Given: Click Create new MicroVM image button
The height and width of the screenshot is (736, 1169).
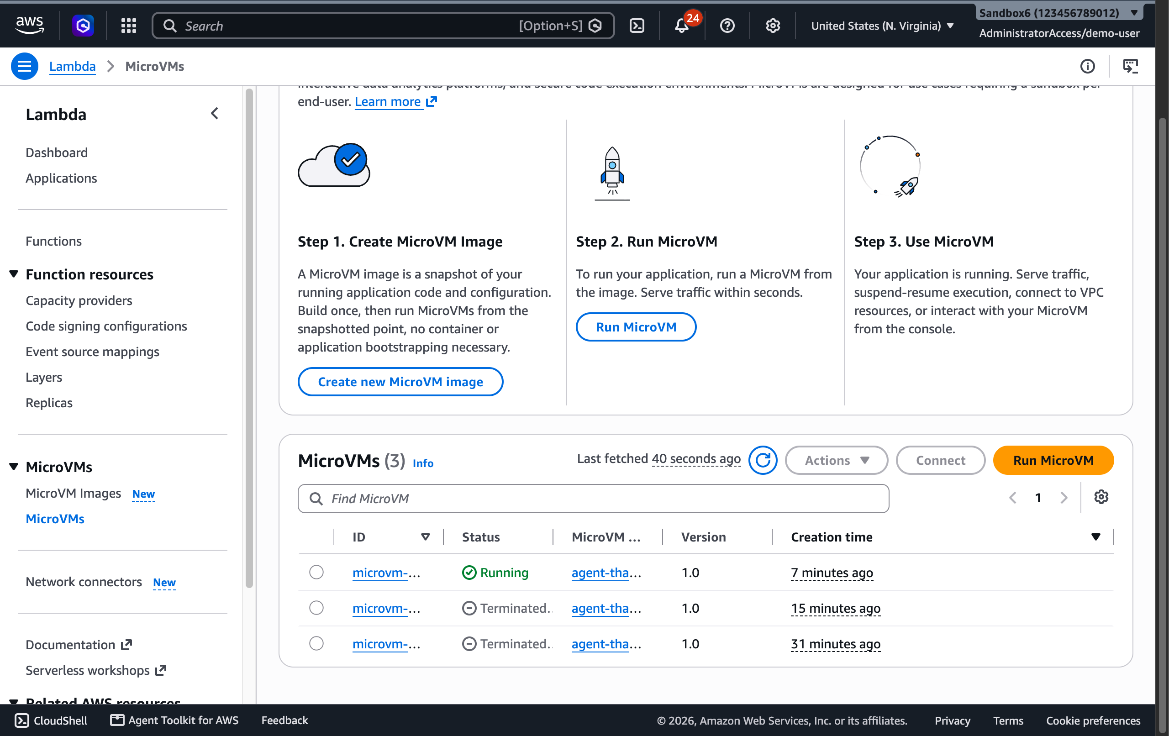Looking at the screenshot, I should point(400,382).
